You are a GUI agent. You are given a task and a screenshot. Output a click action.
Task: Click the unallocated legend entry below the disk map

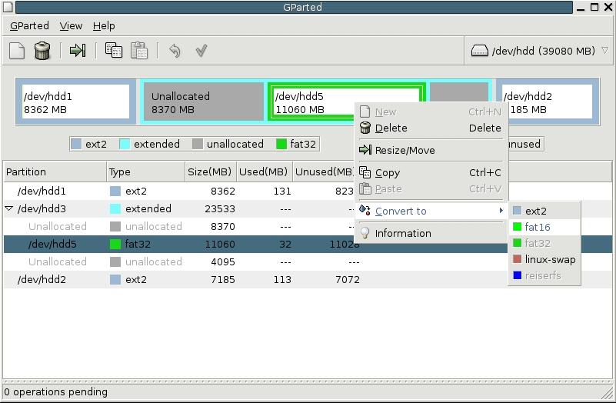click(x=228, y=144)
